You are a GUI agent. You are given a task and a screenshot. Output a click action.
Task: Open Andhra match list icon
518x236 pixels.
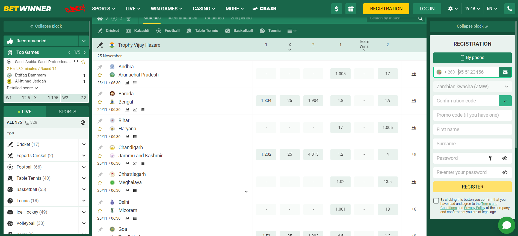tap(135, 83)
